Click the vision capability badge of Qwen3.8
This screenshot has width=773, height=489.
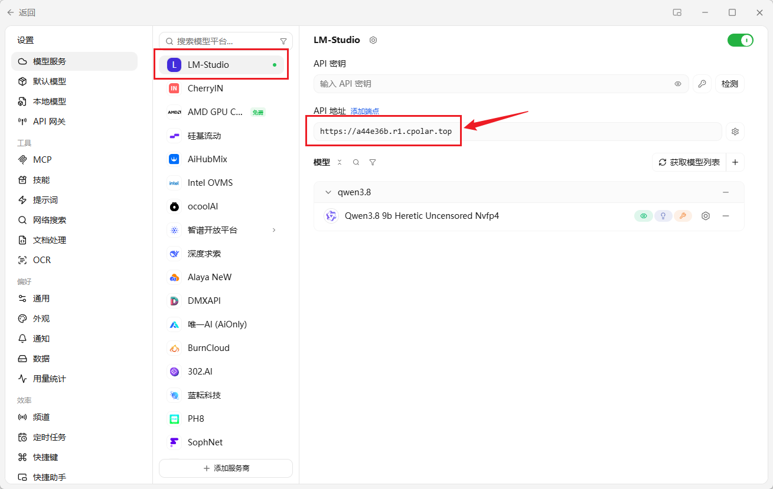pyautogui.click(x=644, y=216)
